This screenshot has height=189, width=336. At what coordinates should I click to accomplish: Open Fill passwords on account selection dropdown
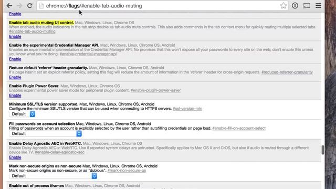(x=46, y=134)
